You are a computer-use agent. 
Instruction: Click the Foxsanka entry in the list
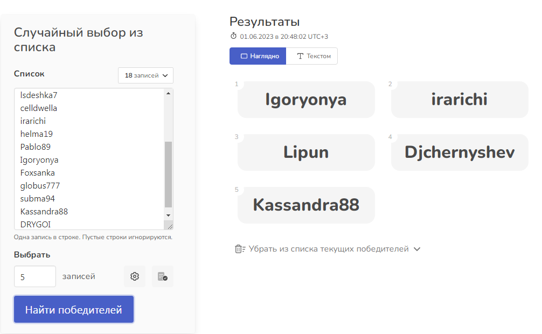[x=38, y=173]
